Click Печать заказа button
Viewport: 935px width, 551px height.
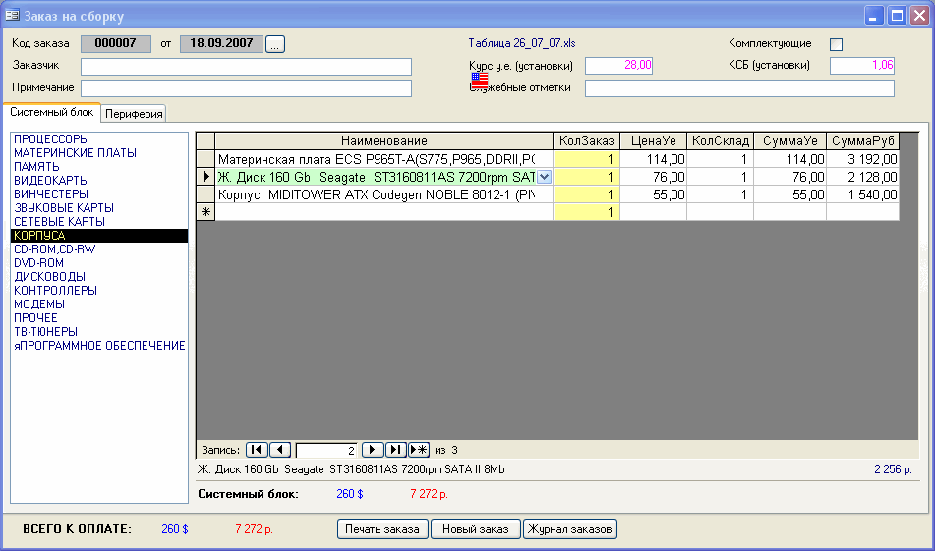click(382, 529)
